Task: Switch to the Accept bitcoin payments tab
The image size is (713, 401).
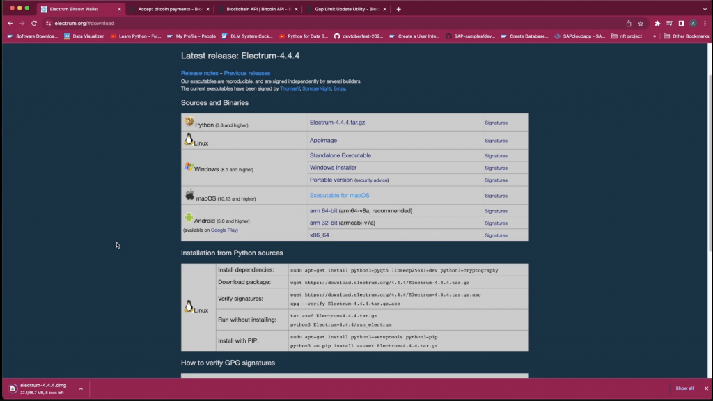Action: (x=170, y=9)
